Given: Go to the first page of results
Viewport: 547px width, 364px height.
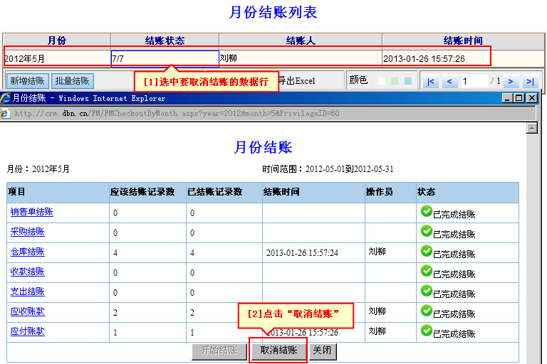Looking at the screenshot, I should 430,82.
